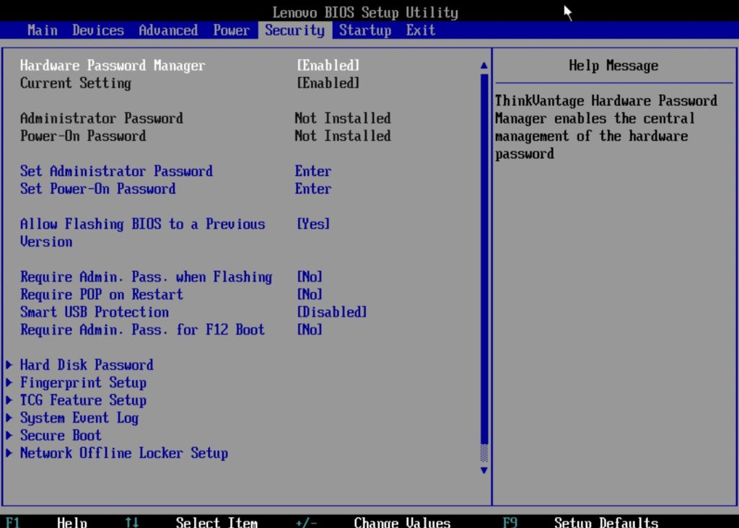Click the Help Message heading
Screen dimensions: 739x528
coord(613,66)
